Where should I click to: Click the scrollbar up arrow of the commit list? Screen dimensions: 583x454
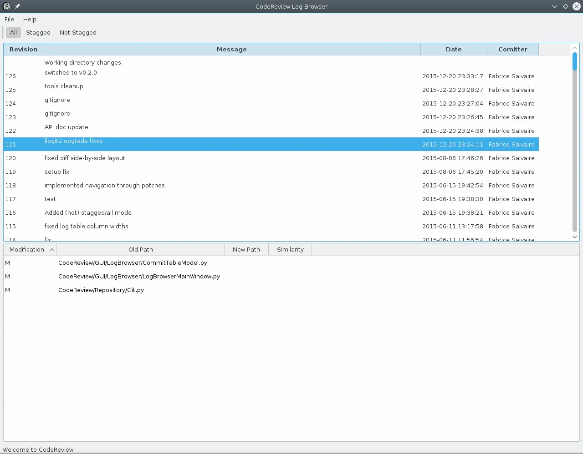(574, 47)
